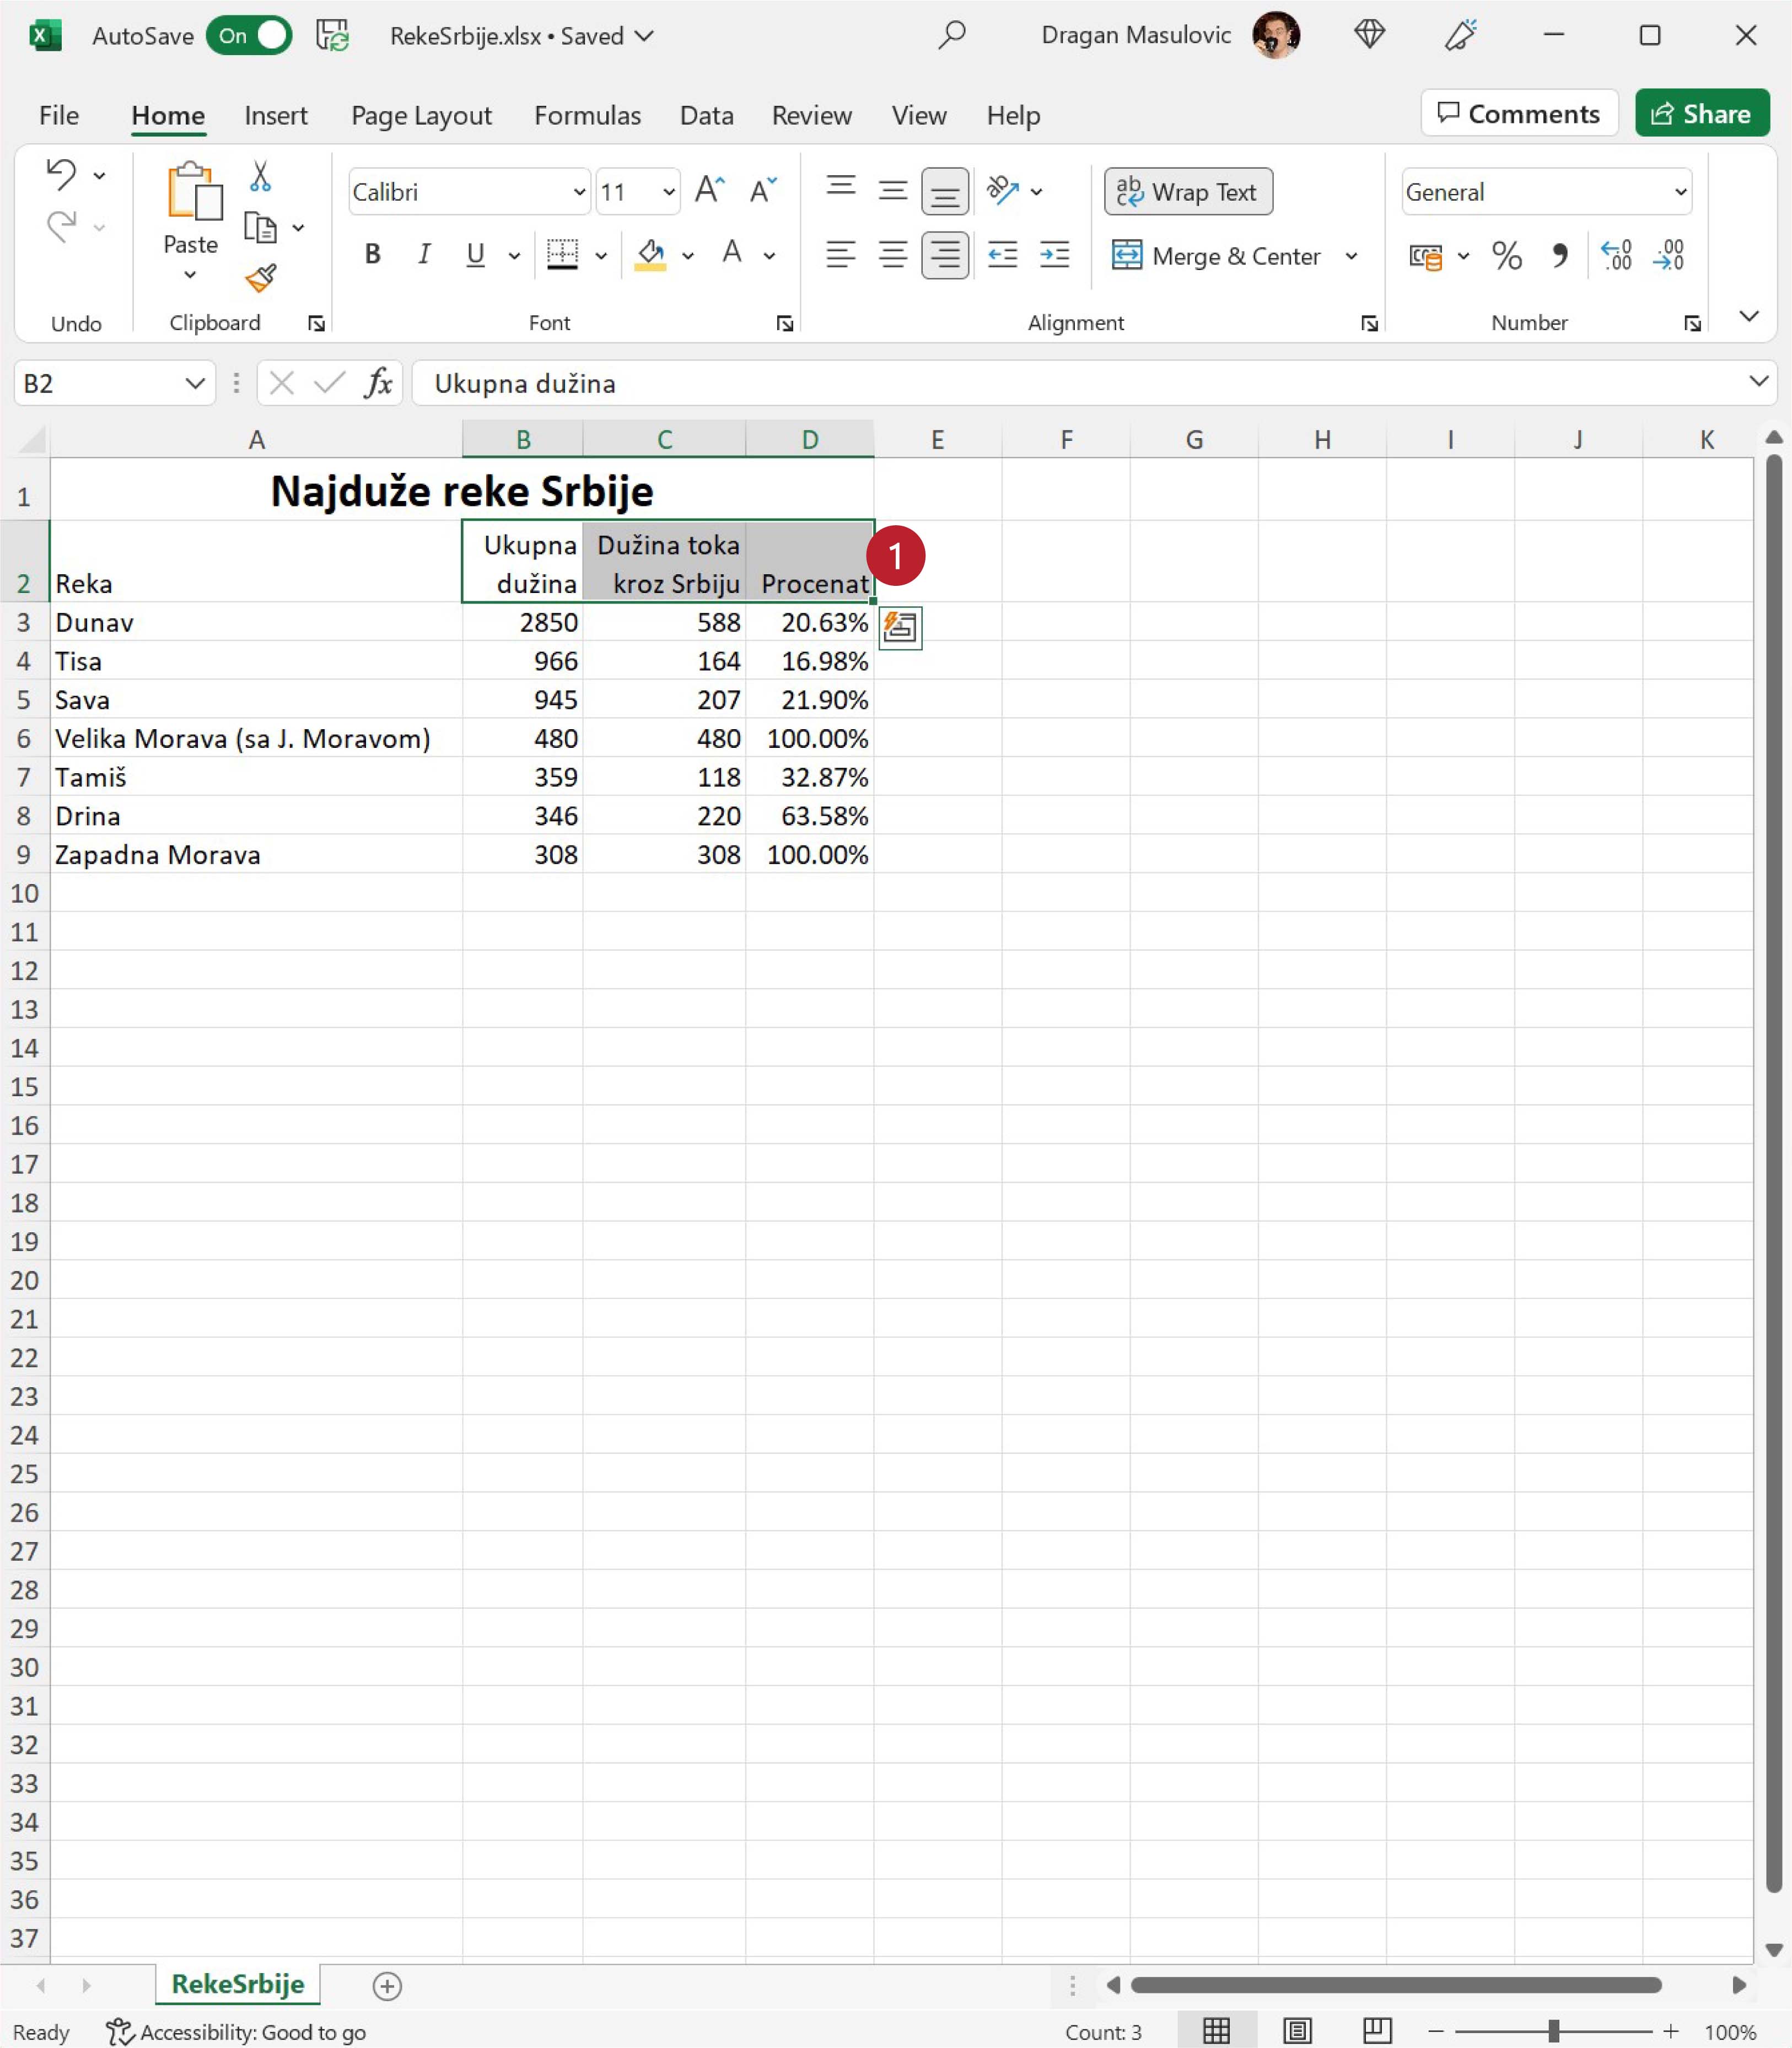Click the Increase Font Size icon
1792x2048 pixels.
coord(709,190)
